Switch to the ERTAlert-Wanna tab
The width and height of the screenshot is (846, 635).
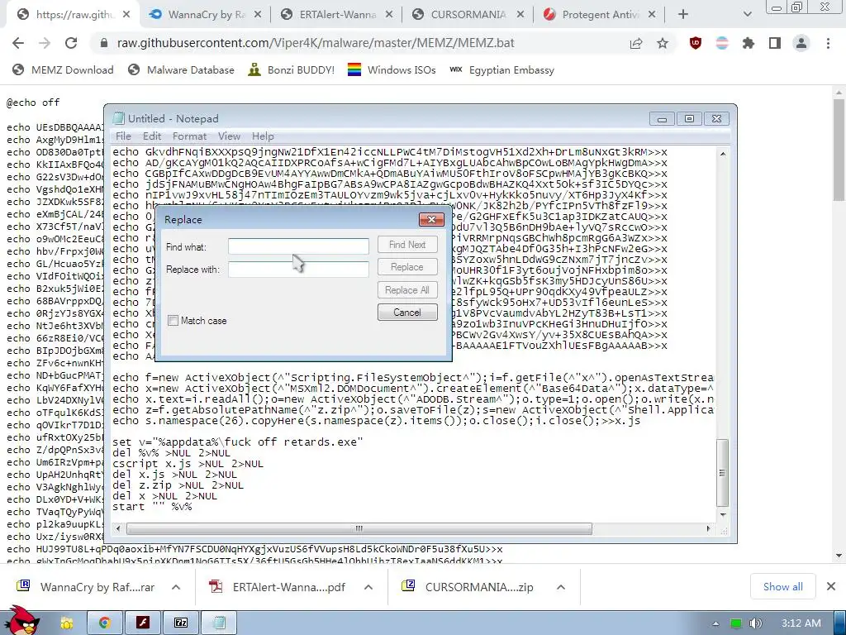[x=337, y=15]
